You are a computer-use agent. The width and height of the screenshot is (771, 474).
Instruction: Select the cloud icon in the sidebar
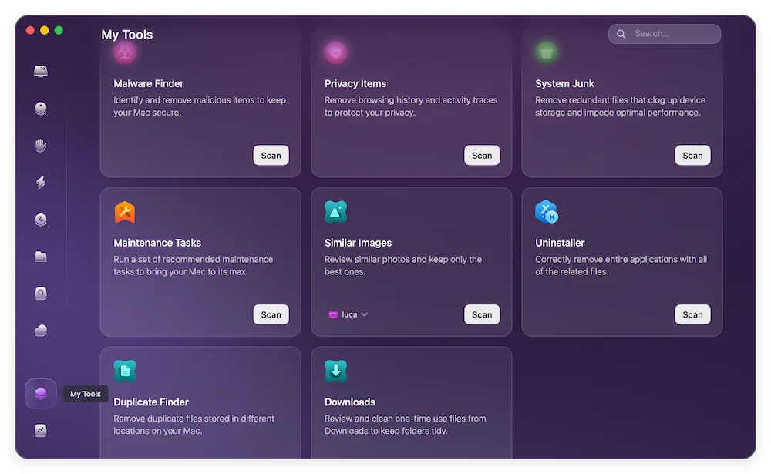point(41,330)
